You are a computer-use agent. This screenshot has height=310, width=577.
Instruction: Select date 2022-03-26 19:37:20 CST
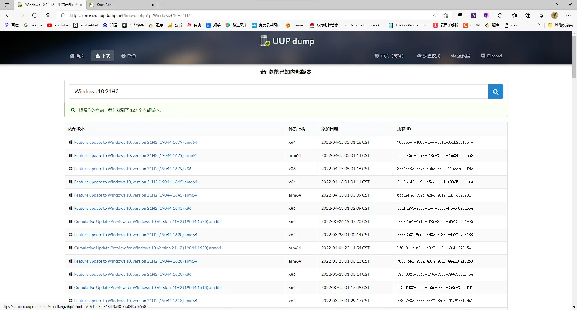click(345, 221)
